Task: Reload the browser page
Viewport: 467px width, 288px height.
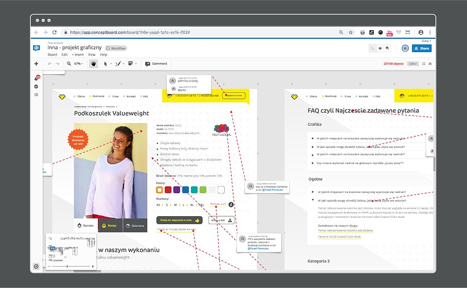Action: [54, 32]
